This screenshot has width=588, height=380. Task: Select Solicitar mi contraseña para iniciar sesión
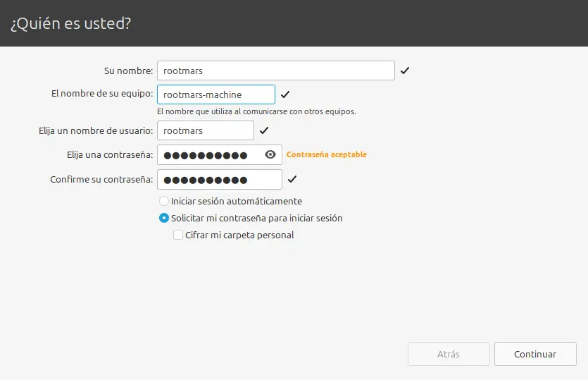164,218
